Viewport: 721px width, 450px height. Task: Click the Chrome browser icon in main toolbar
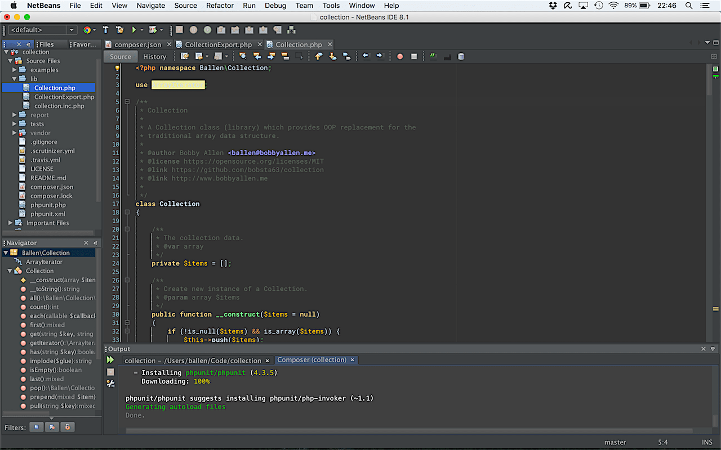(x=87, y=30)
